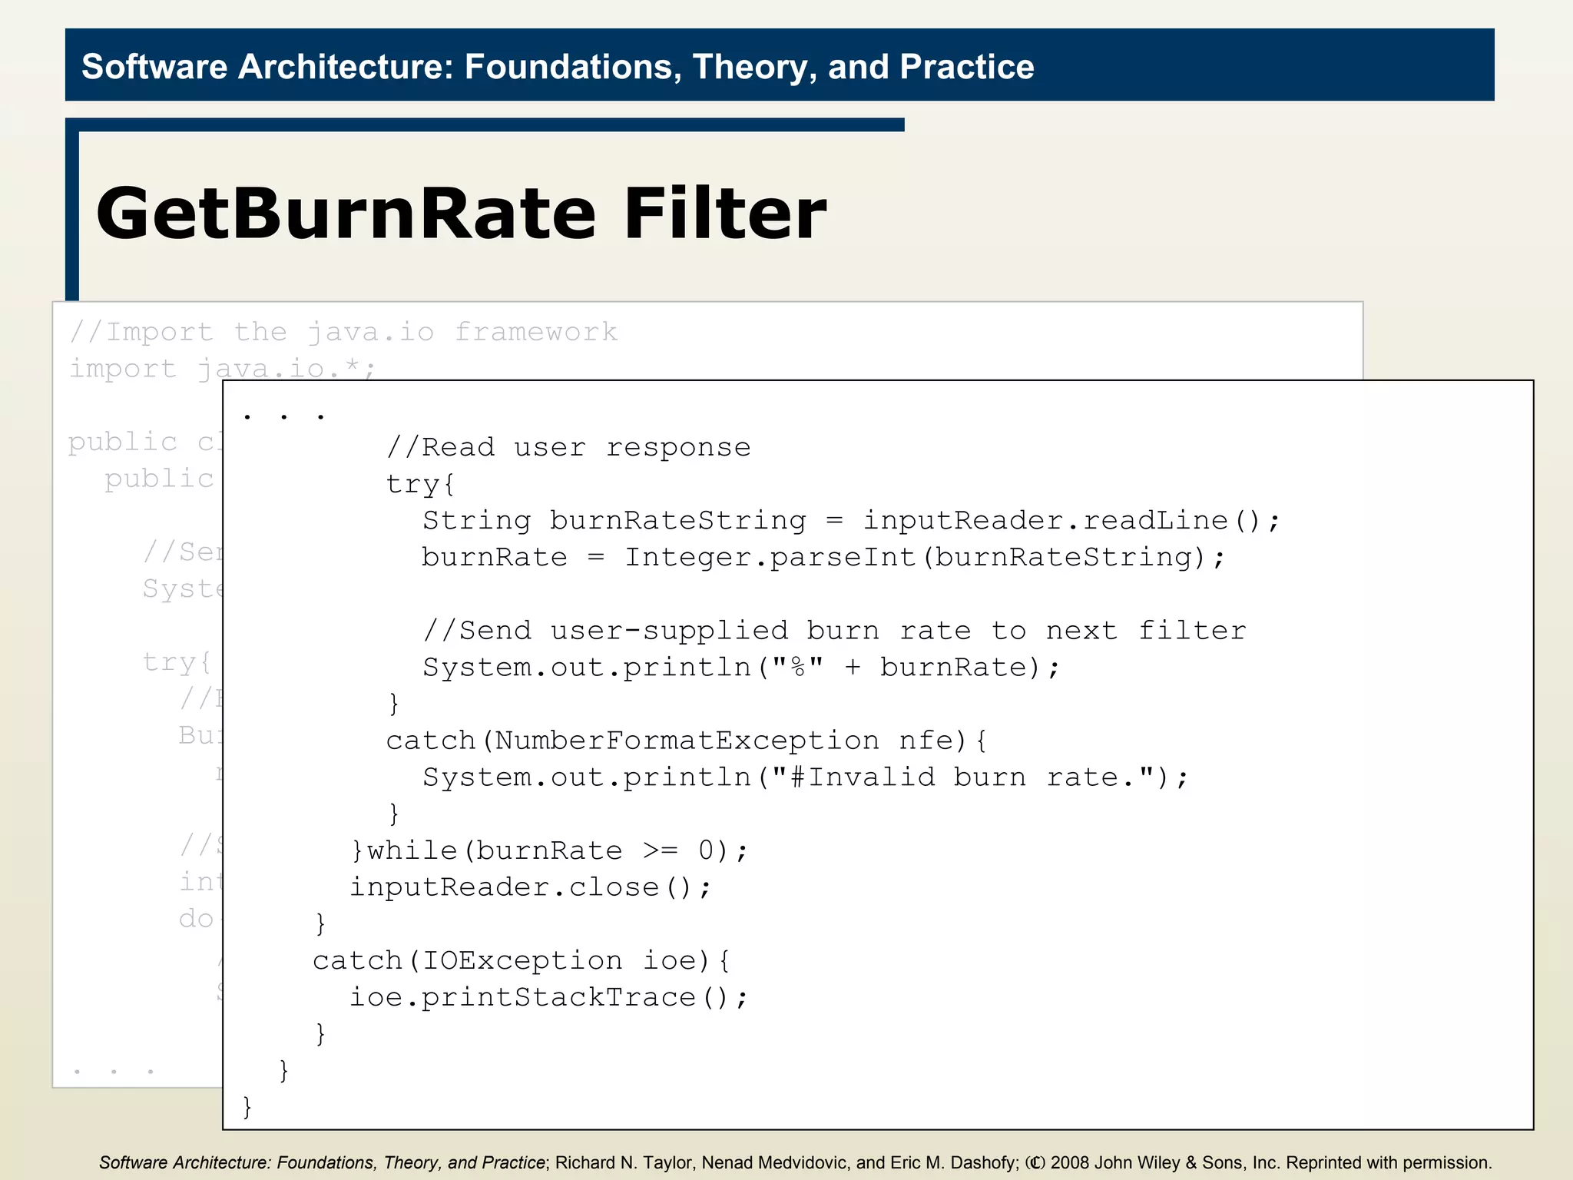1573x1180 pixels.
Task: Click the line 'catch(IOException ioe){'
Action: tap(522, 960)
